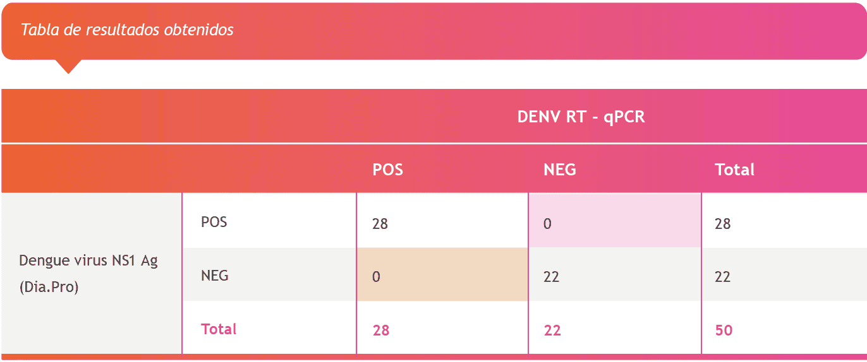867x362 pixels.
Task: Select the POS row label
Action: click(x=214, y=222)
